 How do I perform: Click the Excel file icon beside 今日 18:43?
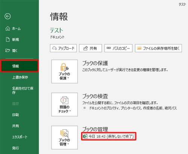[x=85, y=136]
